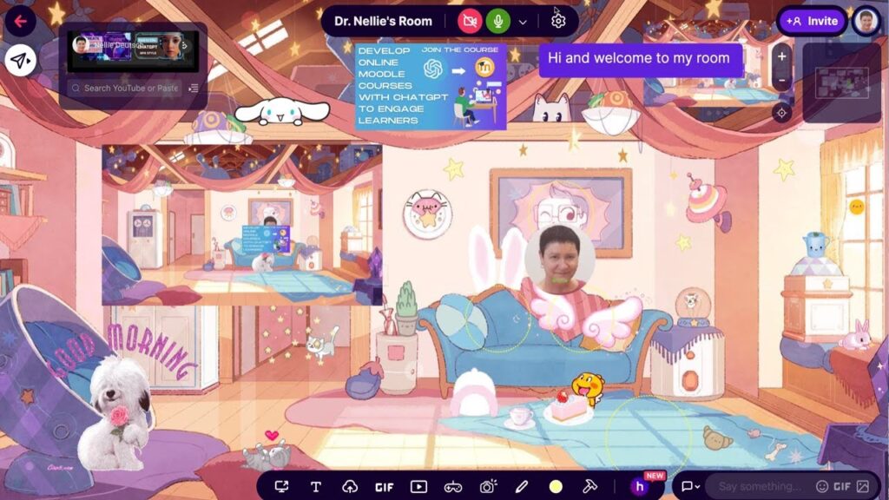Open the cloud upload tool
This screenshot has height=500, width=889.
(x=350, y=487)
